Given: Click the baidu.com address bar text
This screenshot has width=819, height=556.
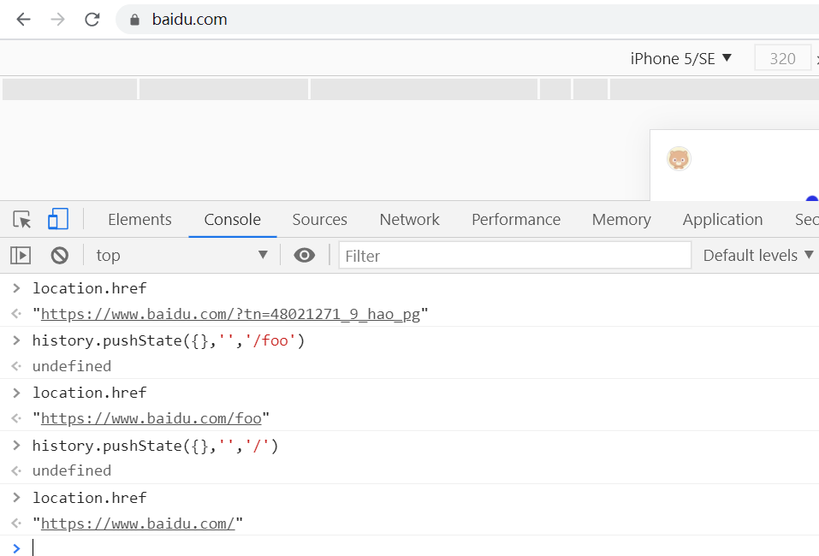Looking at the screenshot, I should pos(190,20).
